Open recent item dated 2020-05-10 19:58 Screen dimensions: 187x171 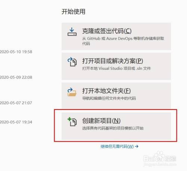[16, 52]
